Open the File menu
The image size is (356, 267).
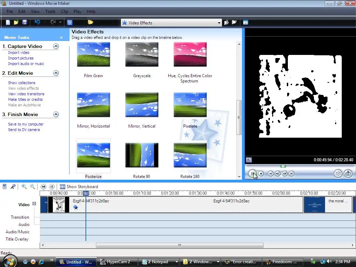click(x=9, y=11)
